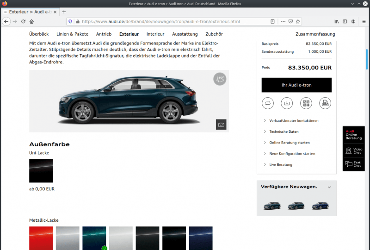Image resolution: width=370 pixels, height=250 pixels.
Task: Expand Neue Konfiguration starten
Action: pos(290,154)
